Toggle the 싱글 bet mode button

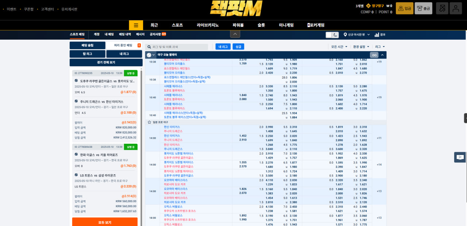(x=238, y=47)
